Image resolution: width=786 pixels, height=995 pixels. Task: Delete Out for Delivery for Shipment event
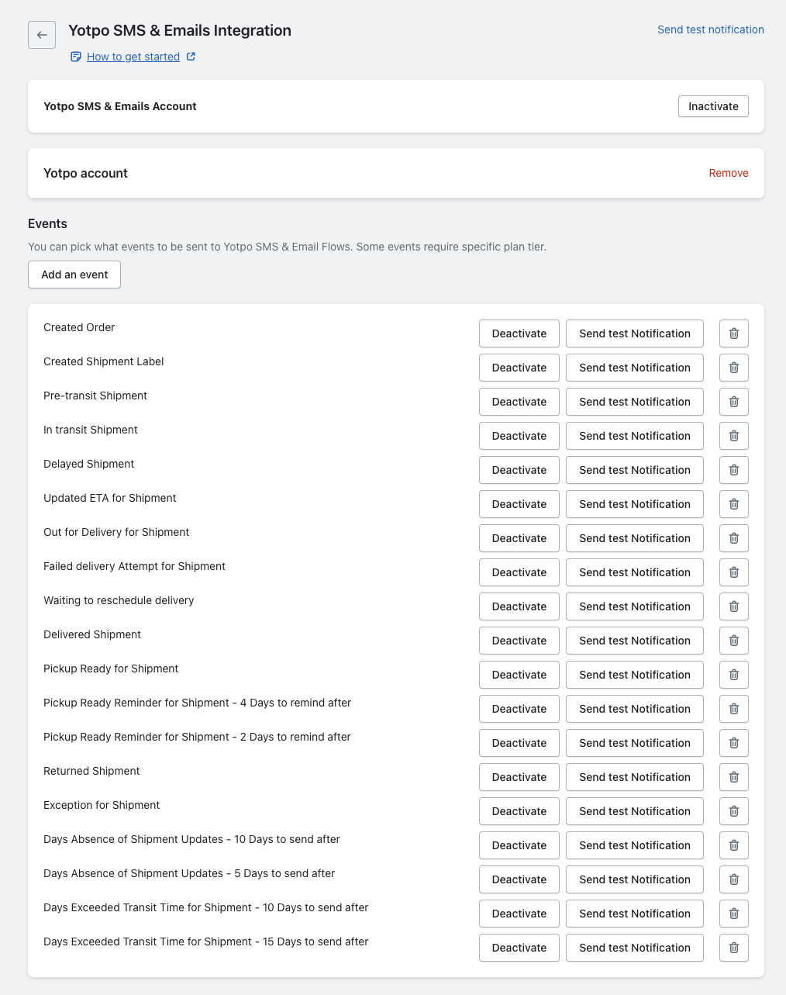click(x=733, y=538)
